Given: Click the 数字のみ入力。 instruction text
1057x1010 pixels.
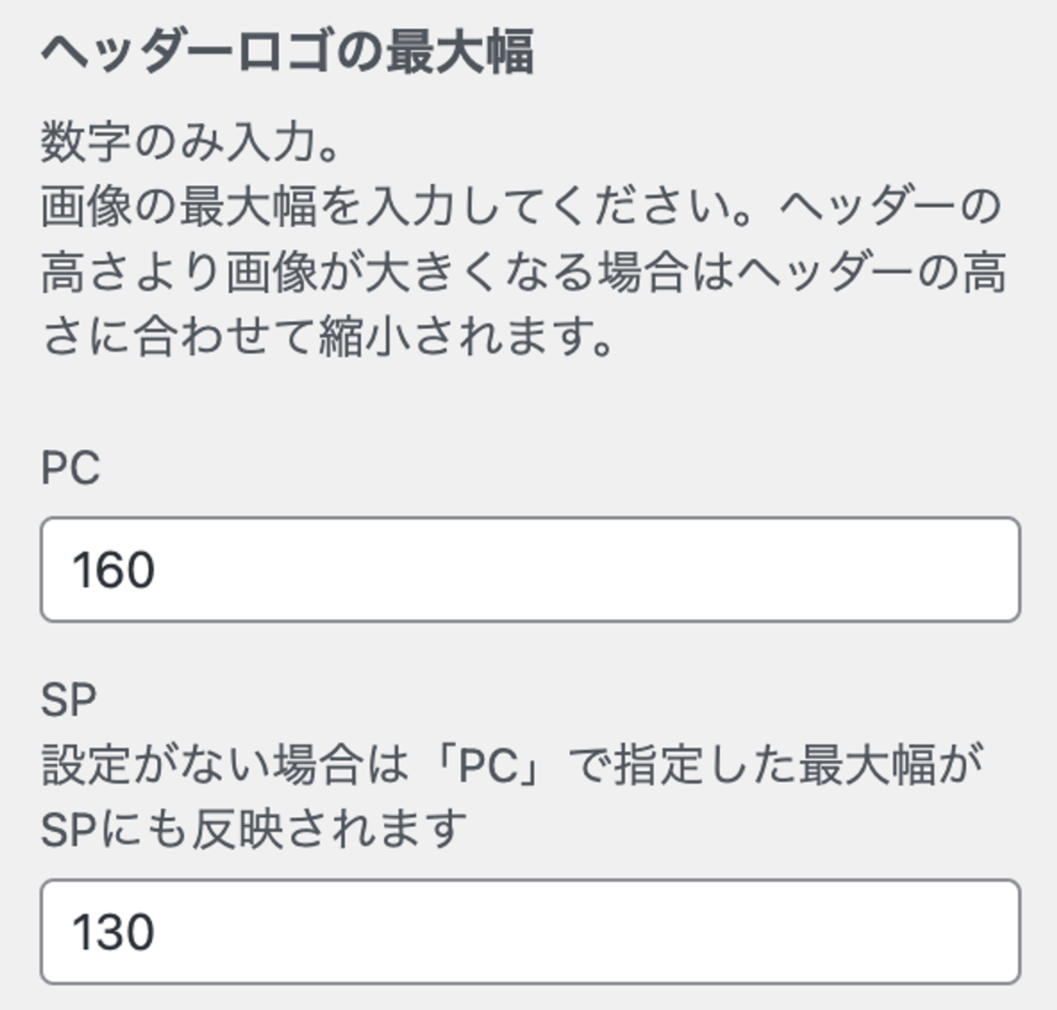Looking at the screenshot, I should pos(192,142).
